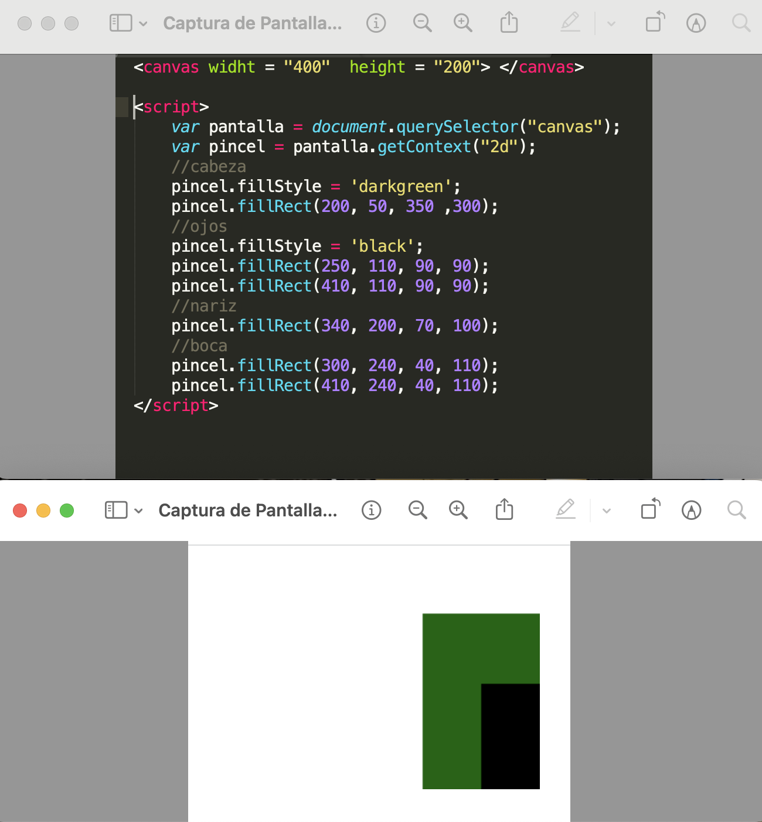Click the opening <script> tag in code
The image size is (762, 822).
171,107
